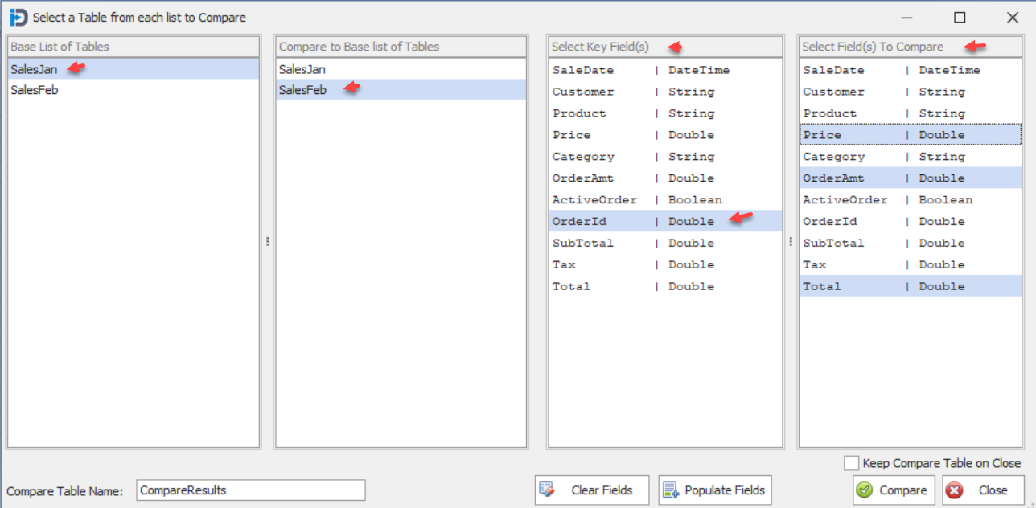This screenshot has width=1036, height=508.
Task: Click the red X icon on Close button
Action: 954,490
